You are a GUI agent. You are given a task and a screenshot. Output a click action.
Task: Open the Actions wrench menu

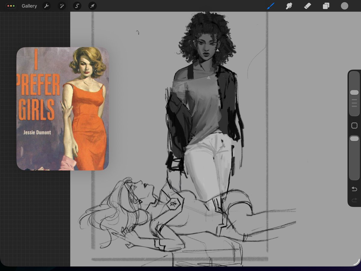46,6
